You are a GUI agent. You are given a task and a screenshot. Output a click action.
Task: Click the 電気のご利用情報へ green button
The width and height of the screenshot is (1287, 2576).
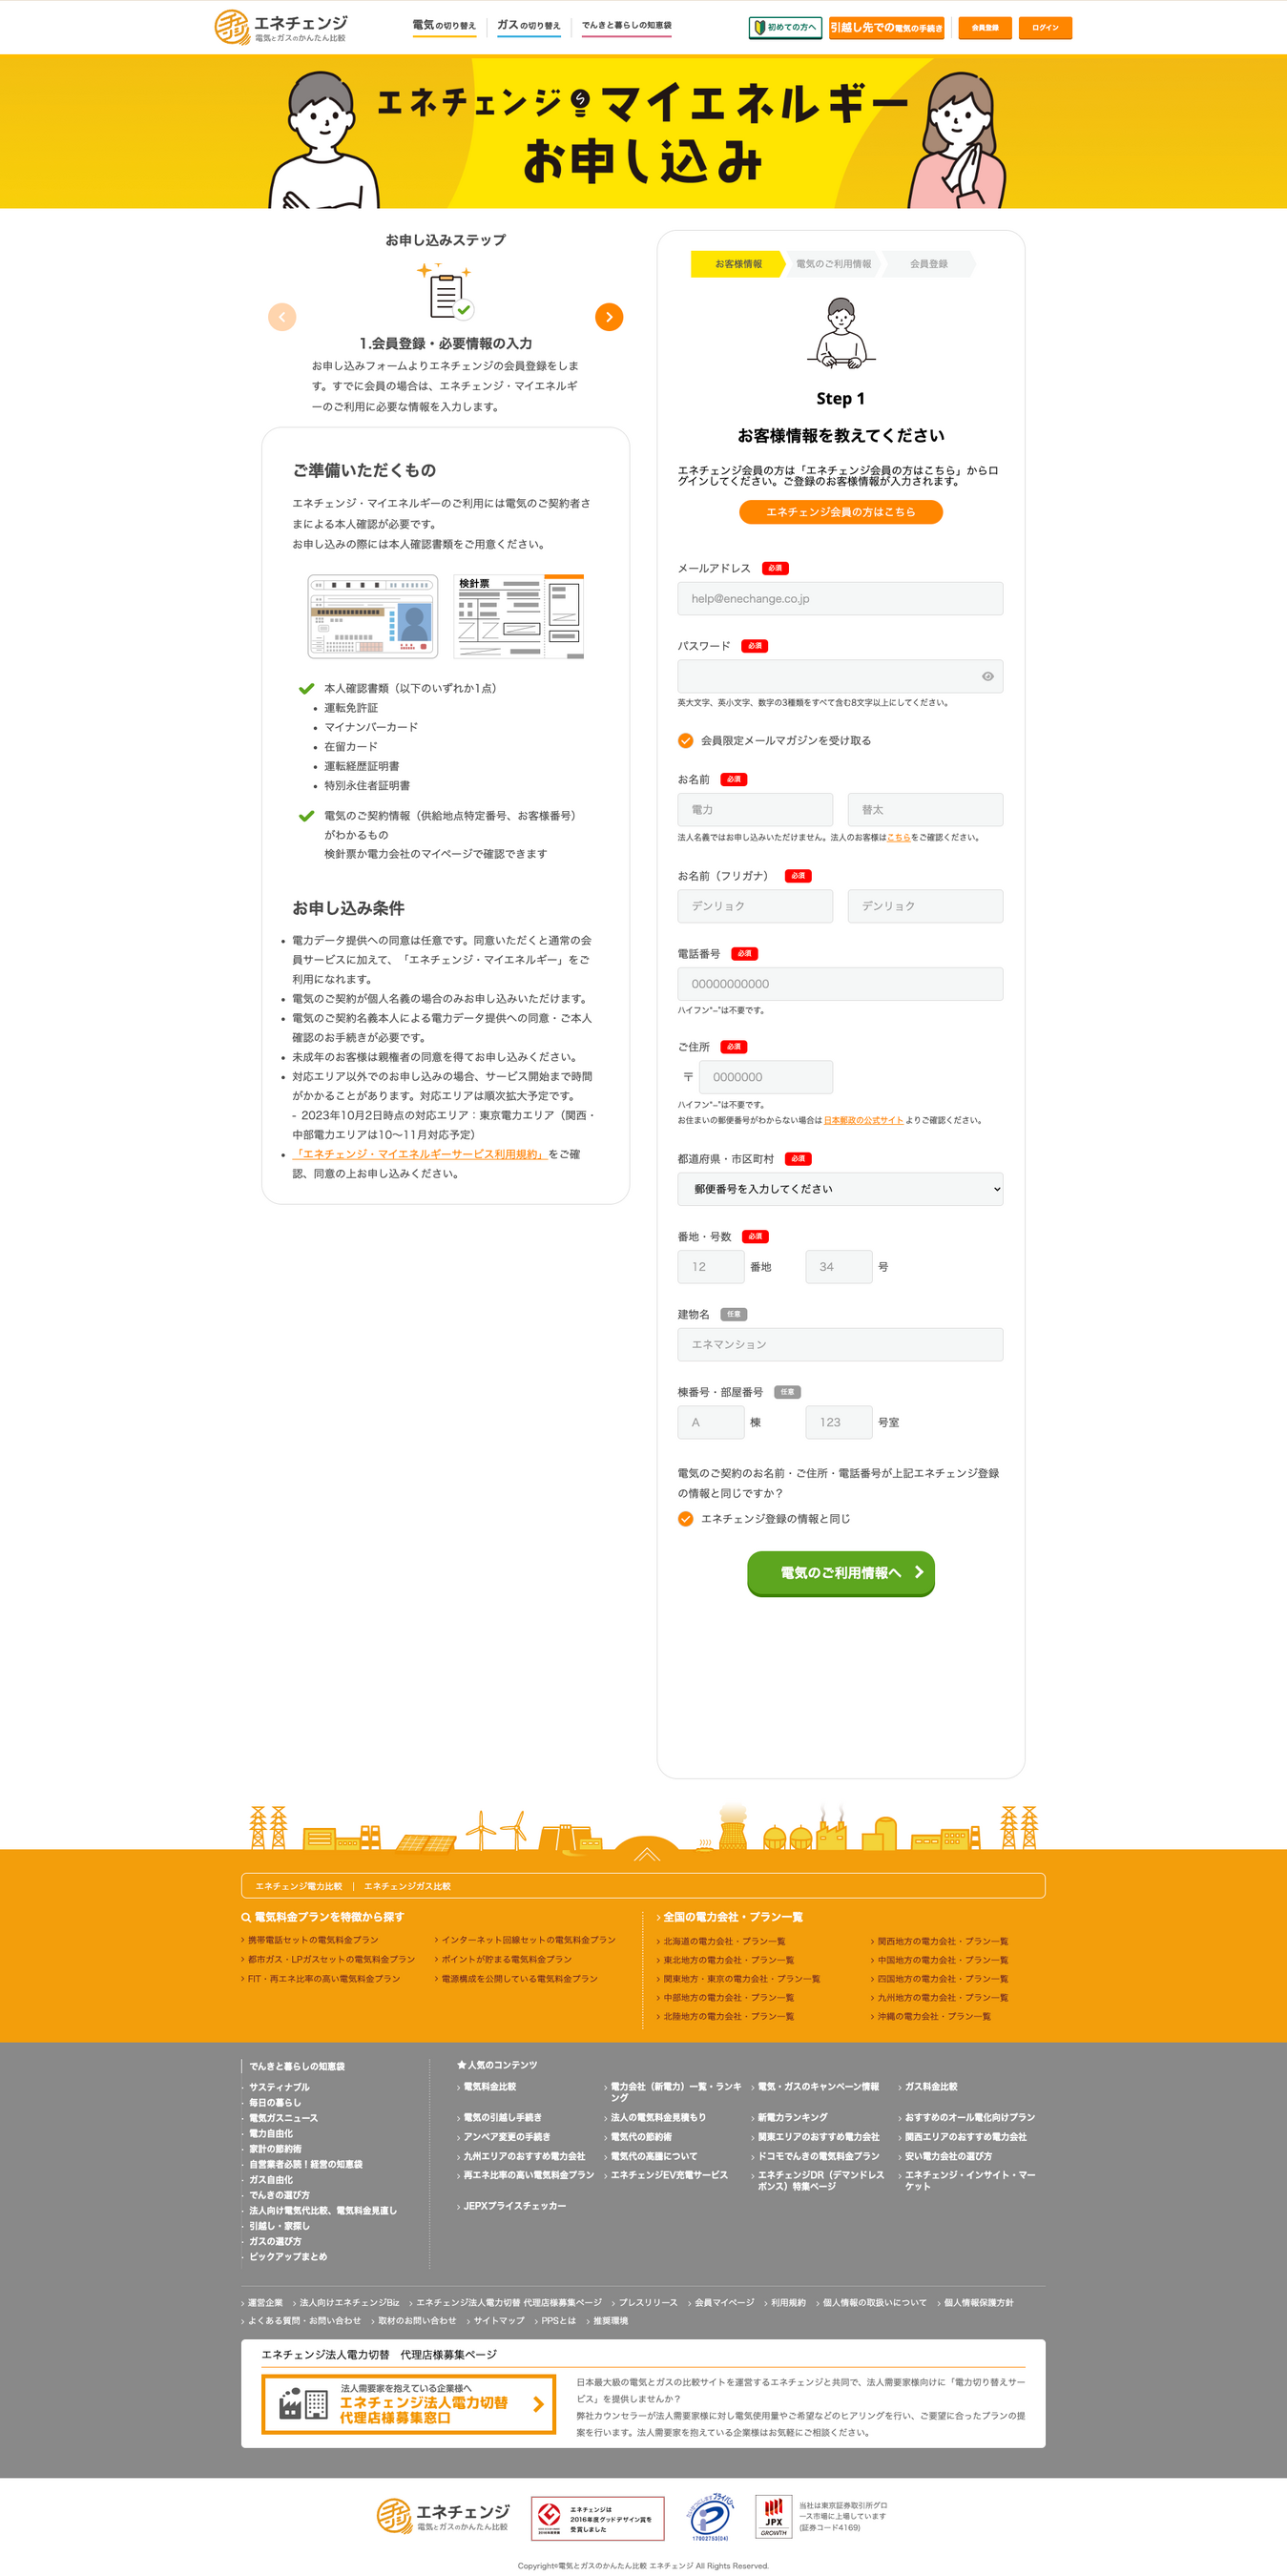[x=841, y=1573]
